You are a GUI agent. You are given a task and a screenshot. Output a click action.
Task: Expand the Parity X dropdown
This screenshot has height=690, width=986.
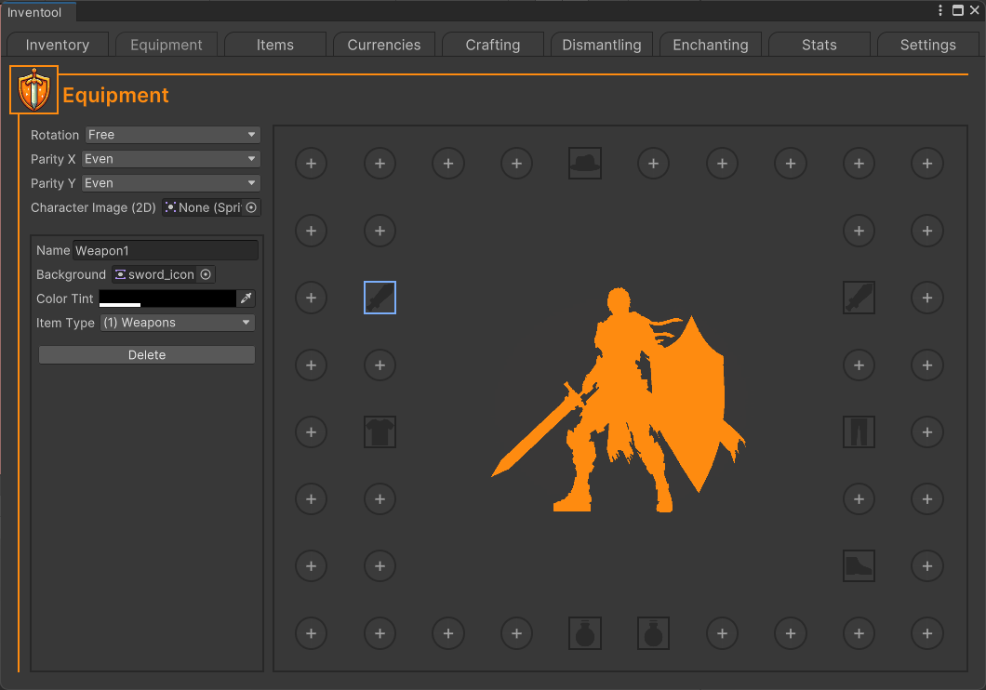pyautogui.click(x=171, y=159)
